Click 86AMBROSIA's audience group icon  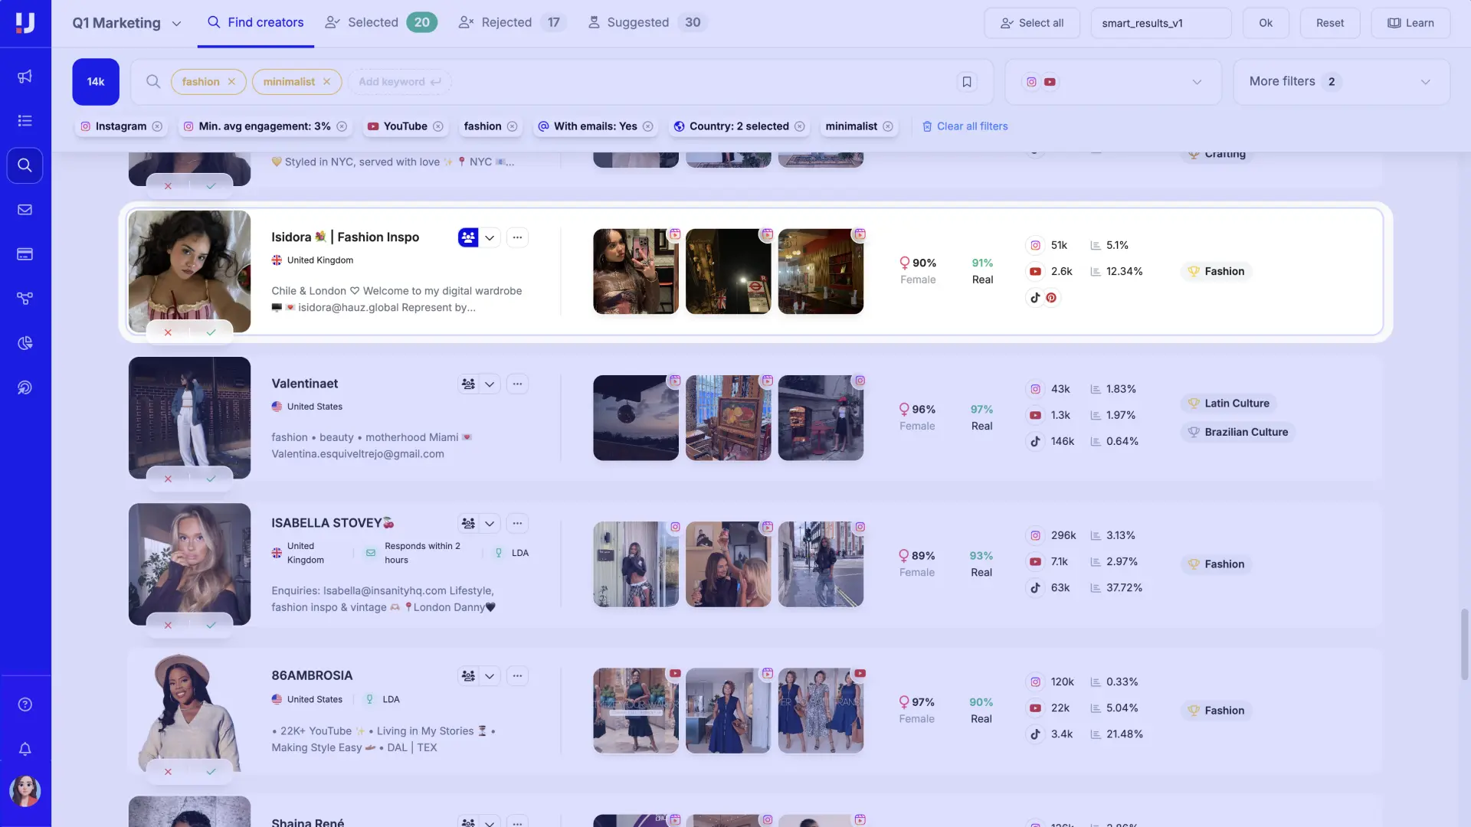468,676
